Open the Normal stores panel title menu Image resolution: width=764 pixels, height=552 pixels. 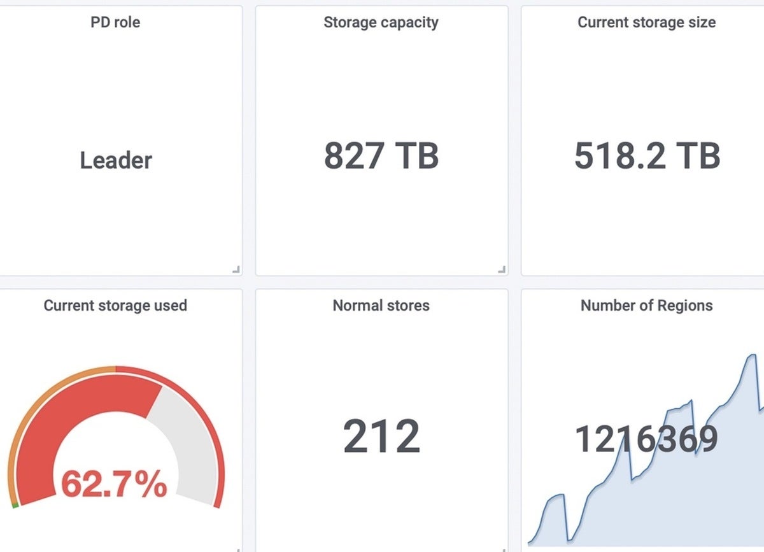coord(381,306)
